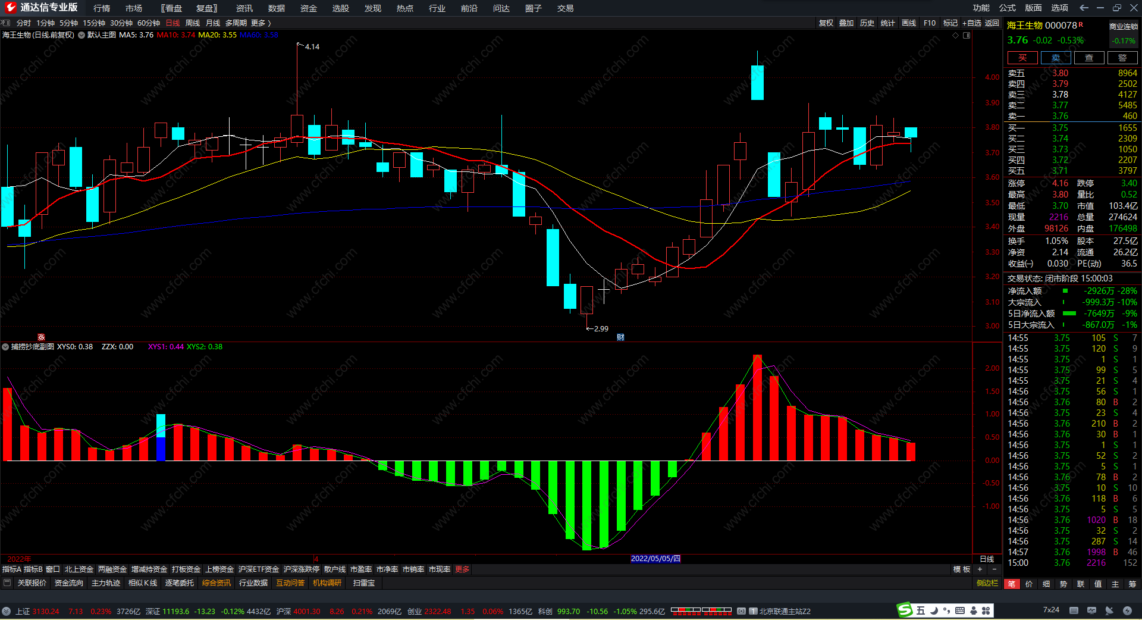1142x620 pixels.
Task: Open the input method toolbox grid icon
Action: point(986,610)
